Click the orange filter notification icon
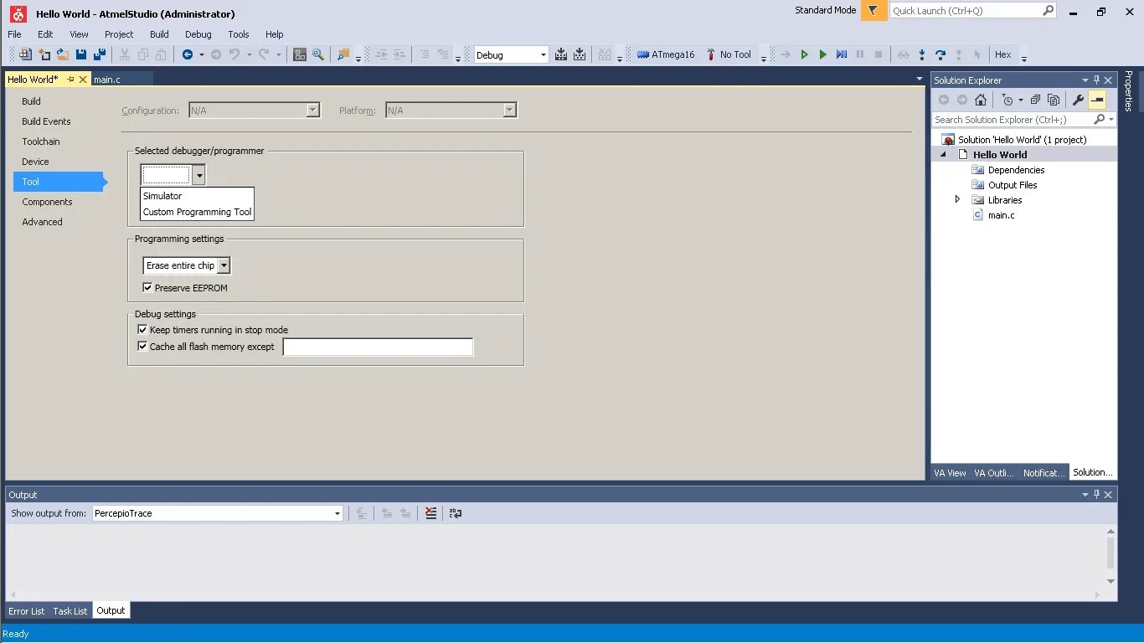Screen dimensions: 1144x643 tap(873, 11)
